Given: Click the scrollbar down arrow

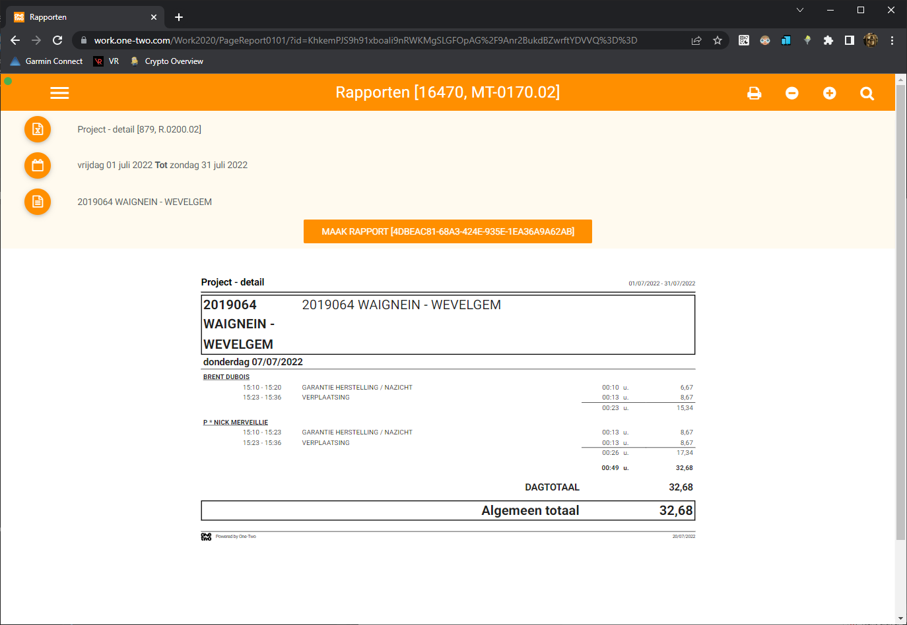Looking at the screenshot, I should tap(901, 618).
